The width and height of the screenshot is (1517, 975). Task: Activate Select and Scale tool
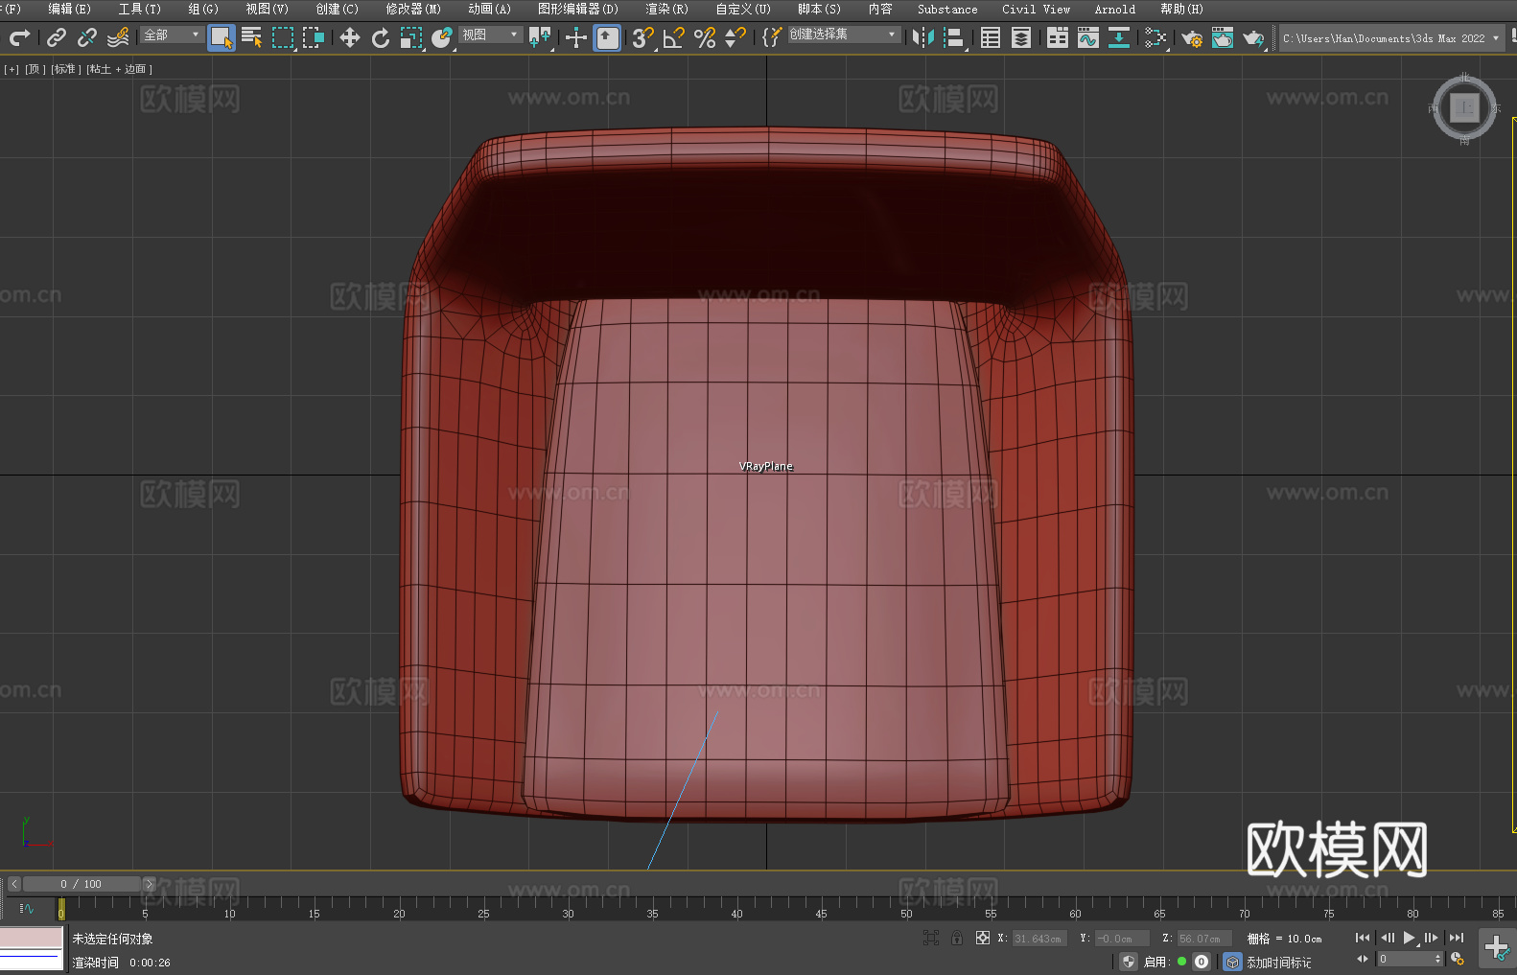coord(411,37)
